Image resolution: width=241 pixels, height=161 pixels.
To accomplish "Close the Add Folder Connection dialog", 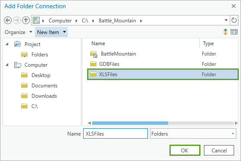I will (x=234, y=6).
